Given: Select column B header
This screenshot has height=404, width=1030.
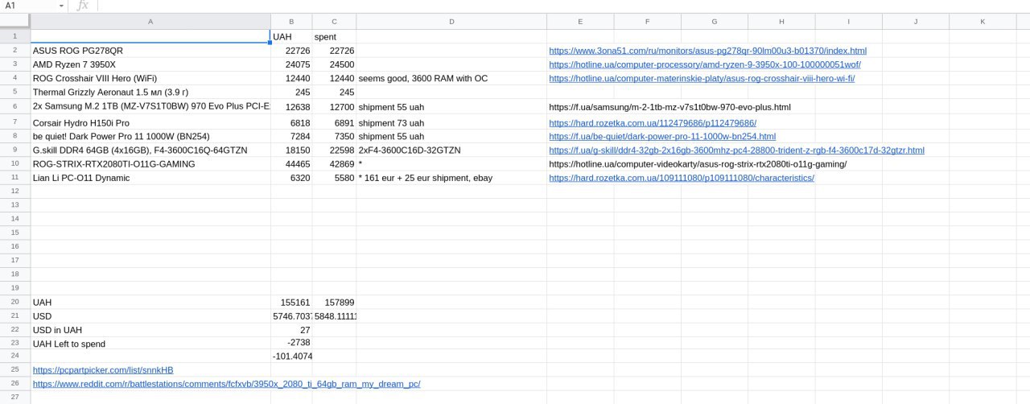Looking at the screenshot, I should [291, 22].
